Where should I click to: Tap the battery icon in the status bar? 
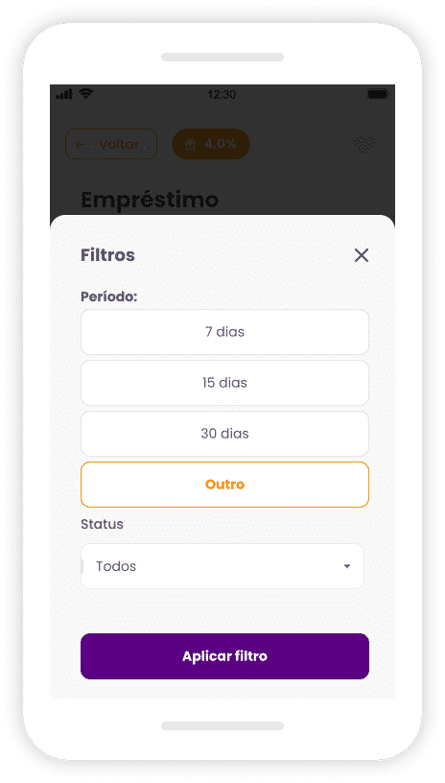click(378, 93)
